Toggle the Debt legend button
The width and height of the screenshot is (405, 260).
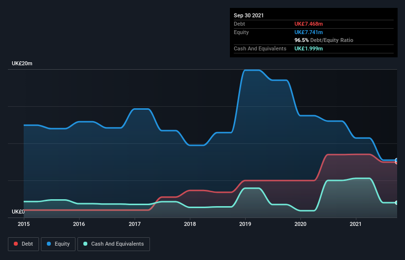coord(24,244)
